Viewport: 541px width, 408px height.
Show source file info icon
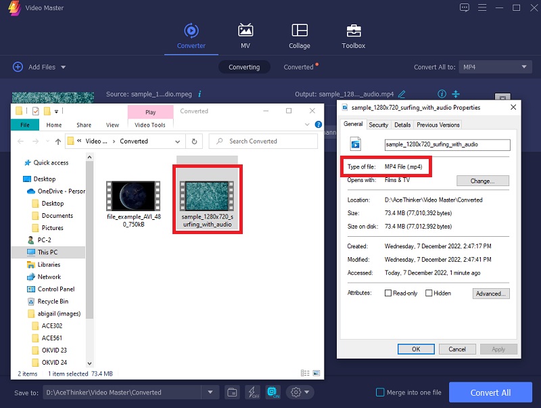tap(199, 94)
